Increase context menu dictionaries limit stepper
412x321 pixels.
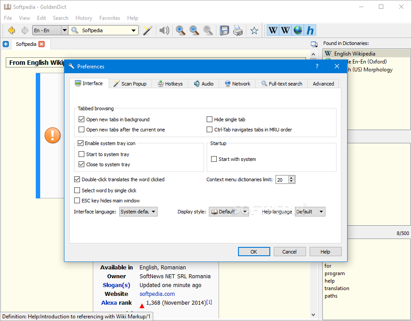pyautogui.click(x=291, y=177)
